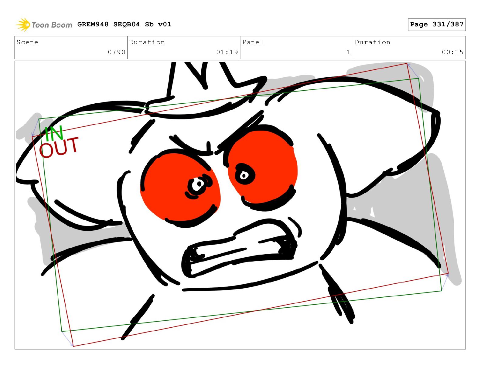The width and height of the screenshot is (481, 371).
Task: Click the 'Toon Boom' wordmark text
Action: click(x=52, y=25)
